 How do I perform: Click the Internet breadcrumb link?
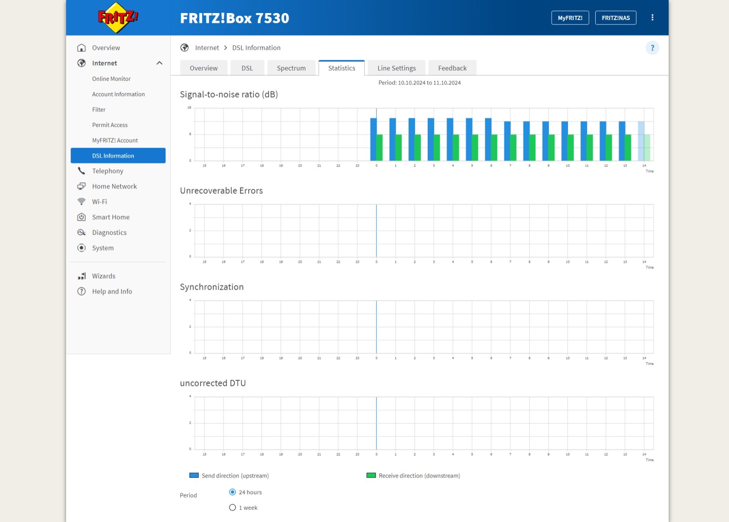tap(207, 48)
